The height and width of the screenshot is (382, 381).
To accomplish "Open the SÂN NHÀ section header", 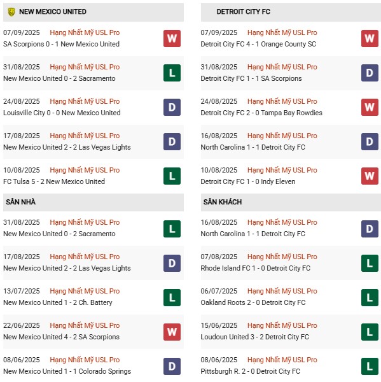I will coord(94,202).
